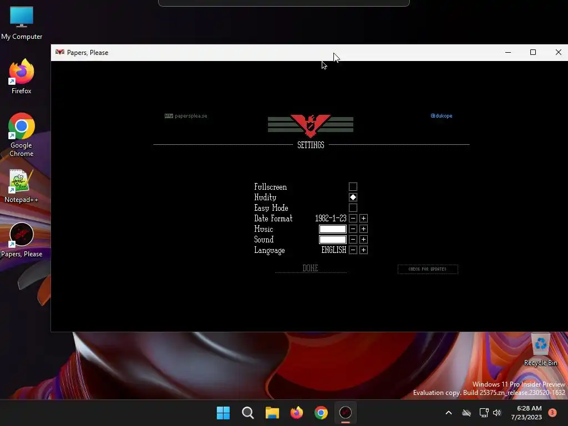Click the SETTINGS heading
568x426 pixels.
(311, 145)
